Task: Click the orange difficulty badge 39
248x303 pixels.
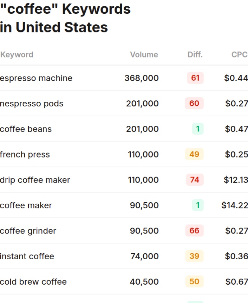Action: (x=194, y=256)
